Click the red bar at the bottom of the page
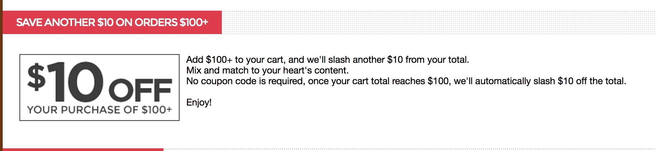The height and width of the screenshot is (151, 658). 83,150
